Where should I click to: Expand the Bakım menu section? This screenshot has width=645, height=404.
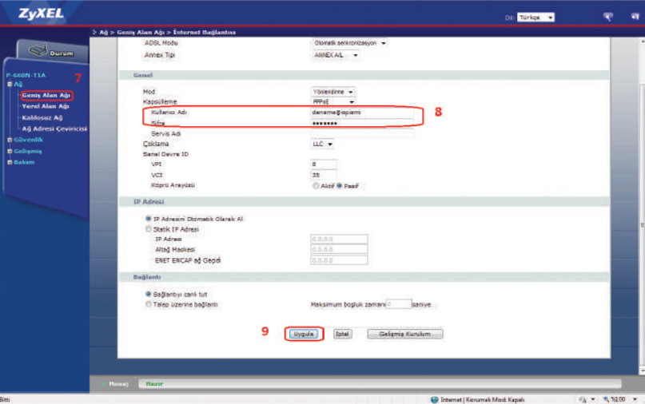point(9,162)
